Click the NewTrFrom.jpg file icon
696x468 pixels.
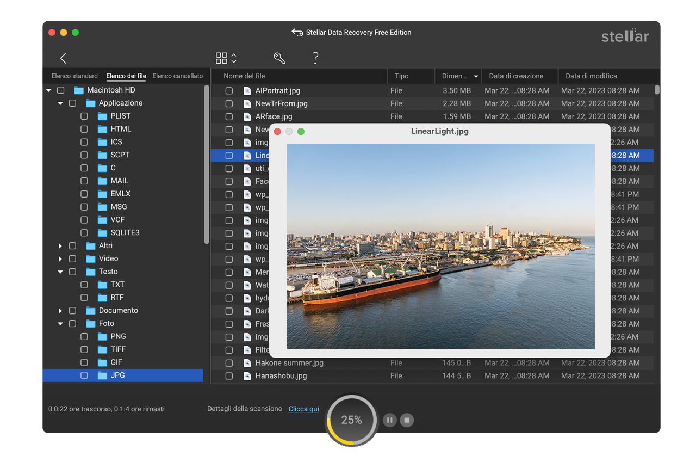point(247,103)
